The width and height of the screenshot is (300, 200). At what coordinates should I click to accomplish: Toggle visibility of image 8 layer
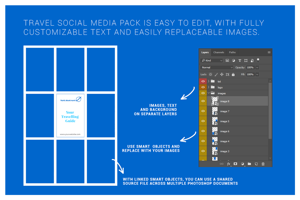click(203, 101)
